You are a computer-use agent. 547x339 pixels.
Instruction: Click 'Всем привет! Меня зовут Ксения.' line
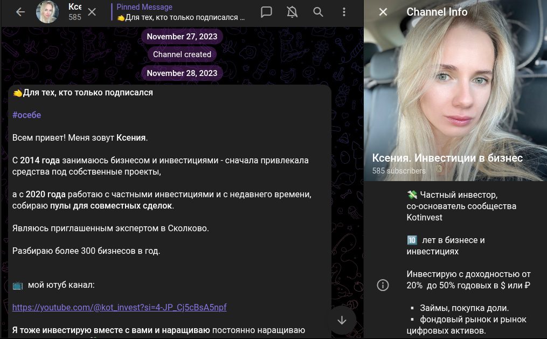80,138
